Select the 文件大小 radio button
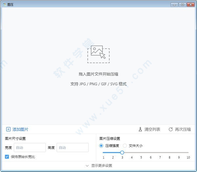This screenshot has width=197, height=172. [125, 146]
